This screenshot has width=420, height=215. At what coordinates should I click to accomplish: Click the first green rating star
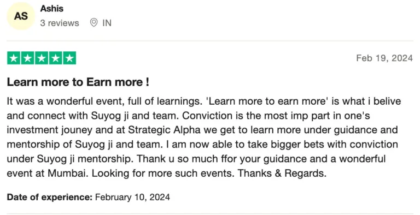(14, 58)
